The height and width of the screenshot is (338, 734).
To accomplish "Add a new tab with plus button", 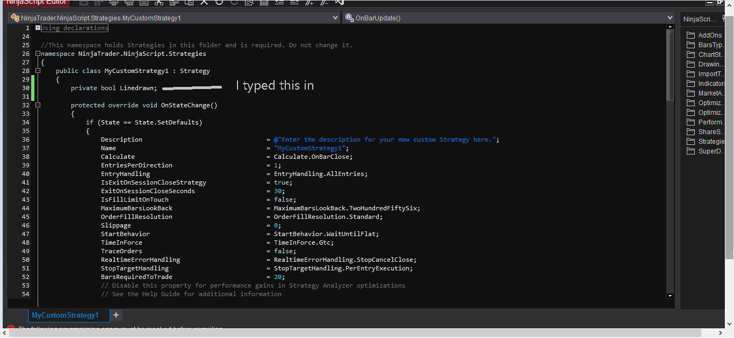I will click(x=116, y=315).
